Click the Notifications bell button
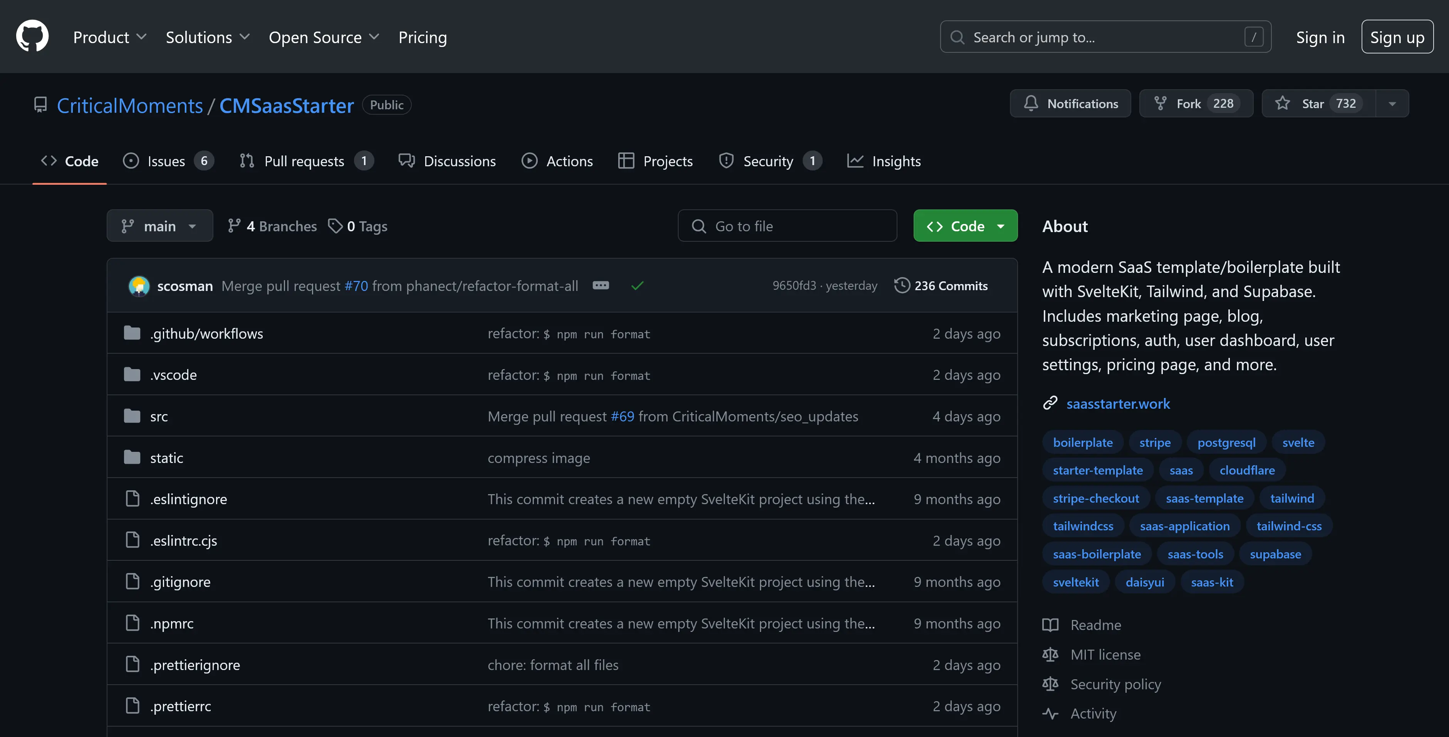This screenshot has height=737, width=1449. click(1070, 104)
